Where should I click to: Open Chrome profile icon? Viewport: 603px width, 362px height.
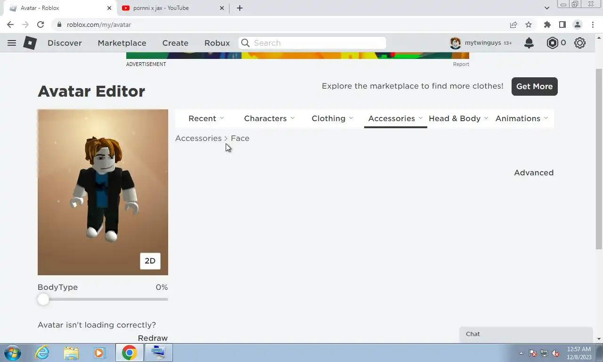point(577,25)
